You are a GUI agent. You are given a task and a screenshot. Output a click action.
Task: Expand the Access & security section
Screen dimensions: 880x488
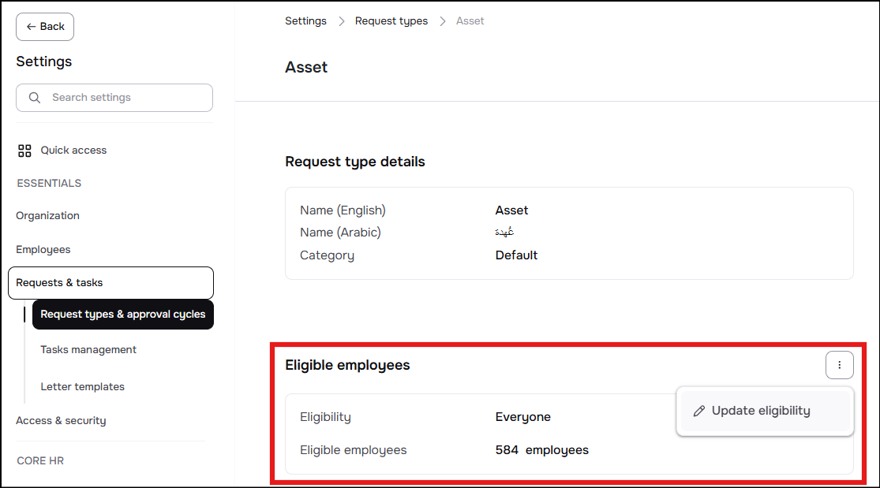coord(61,421)
